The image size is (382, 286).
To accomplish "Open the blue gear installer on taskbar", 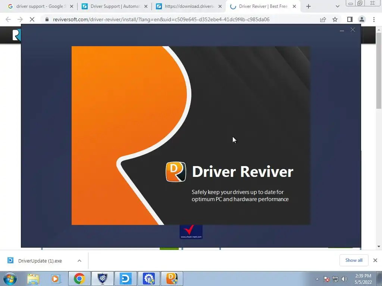I will point(149,279).
